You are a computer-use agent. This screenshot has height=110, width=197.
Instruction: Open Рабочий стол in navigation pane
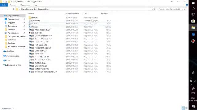[x=13, y=19]
